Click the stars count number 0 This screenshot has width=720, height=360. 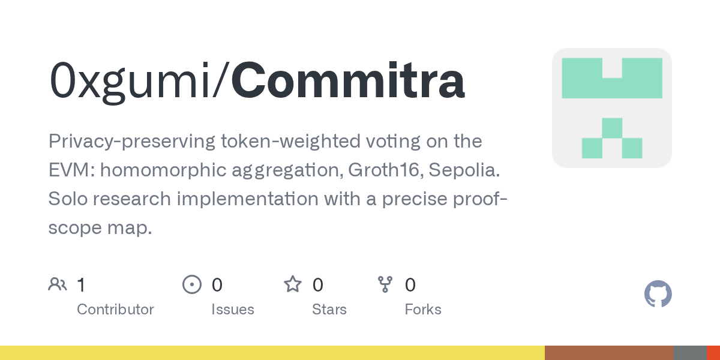[x=318, y=284]
